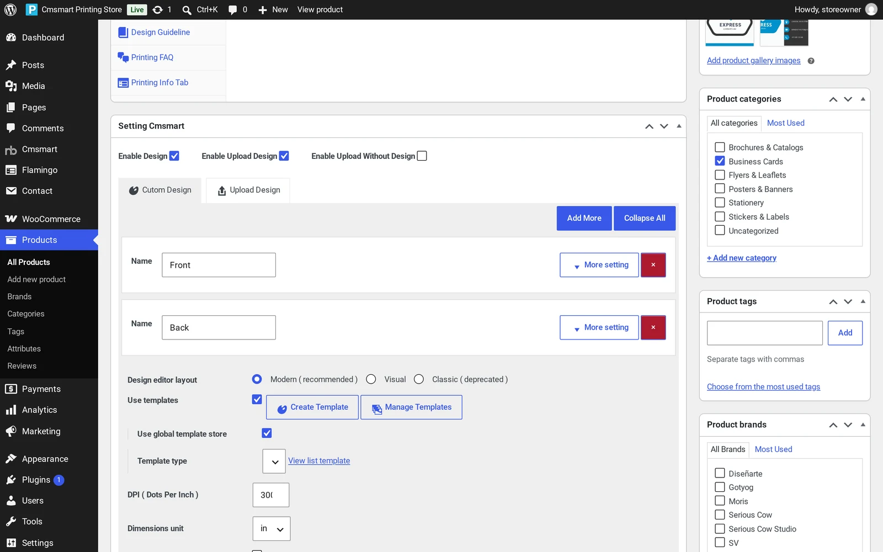Click the Collapse All button
Image resolution: width=883 pixels, height=552 pixels.
[645, 218]
